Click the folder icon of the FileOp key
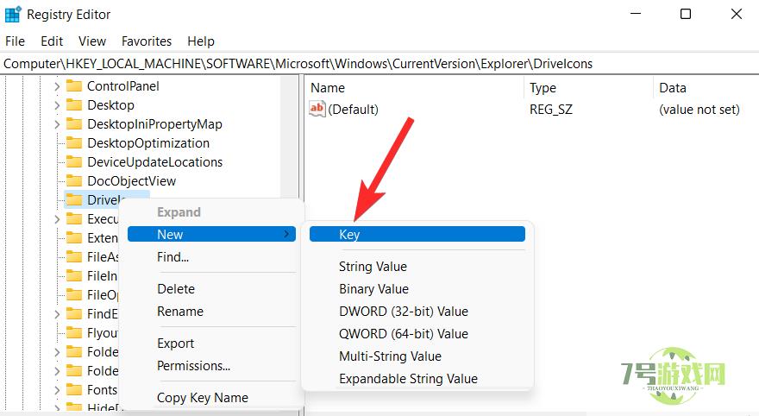The image size is (759, 416). [74, 294]
